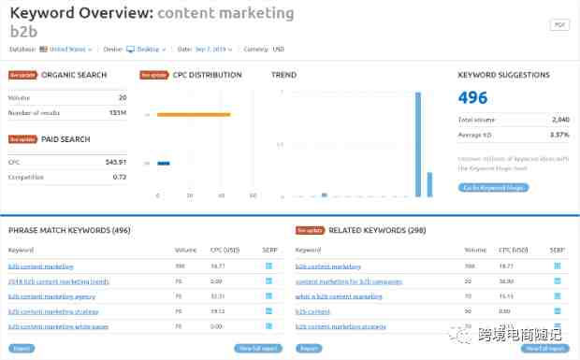Export the page as PDF
Image resolution: width=580 pixels, height=360 pixels.
click(559, 24)
